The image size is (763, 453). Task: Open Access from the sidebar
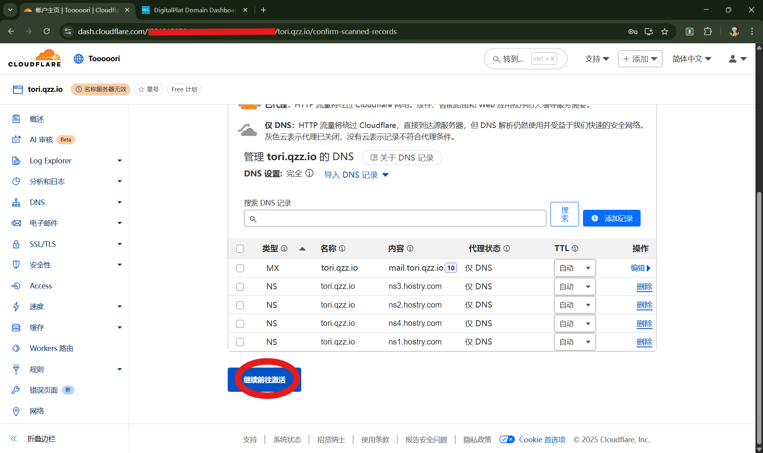click(41, 286)
